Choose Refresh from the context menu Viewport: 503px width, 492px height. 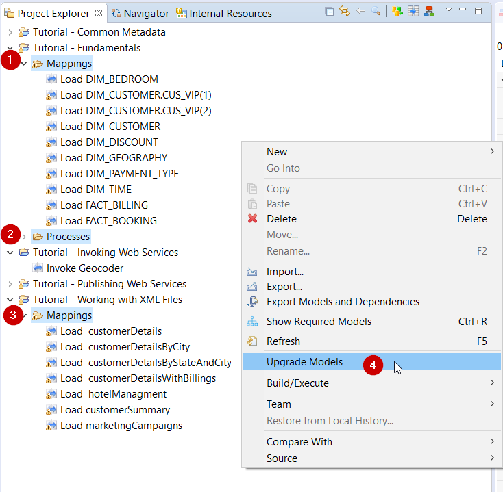372,341
